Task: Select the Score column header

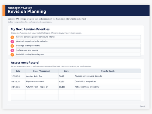Action: click(x=66, y=71)
